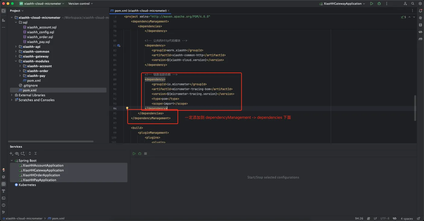Click line column indicator 94:26
The width and height of the screenshot is (424, 221).
359,219
